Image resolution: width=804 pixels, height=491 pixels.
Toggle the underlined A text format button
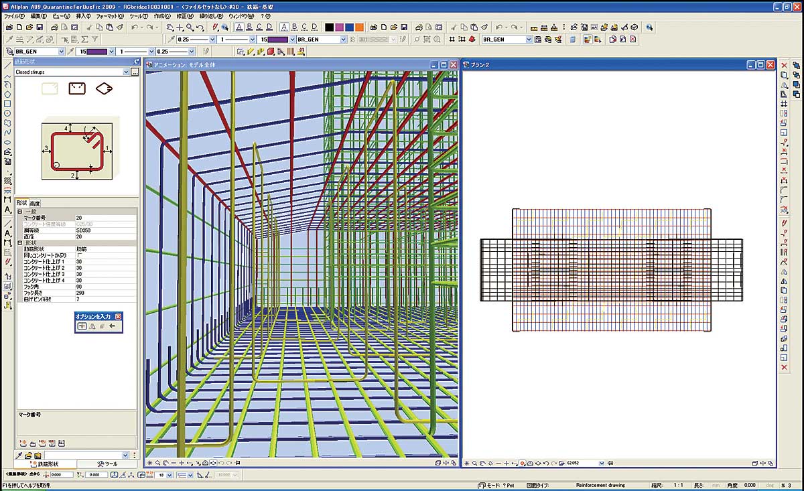238,27
